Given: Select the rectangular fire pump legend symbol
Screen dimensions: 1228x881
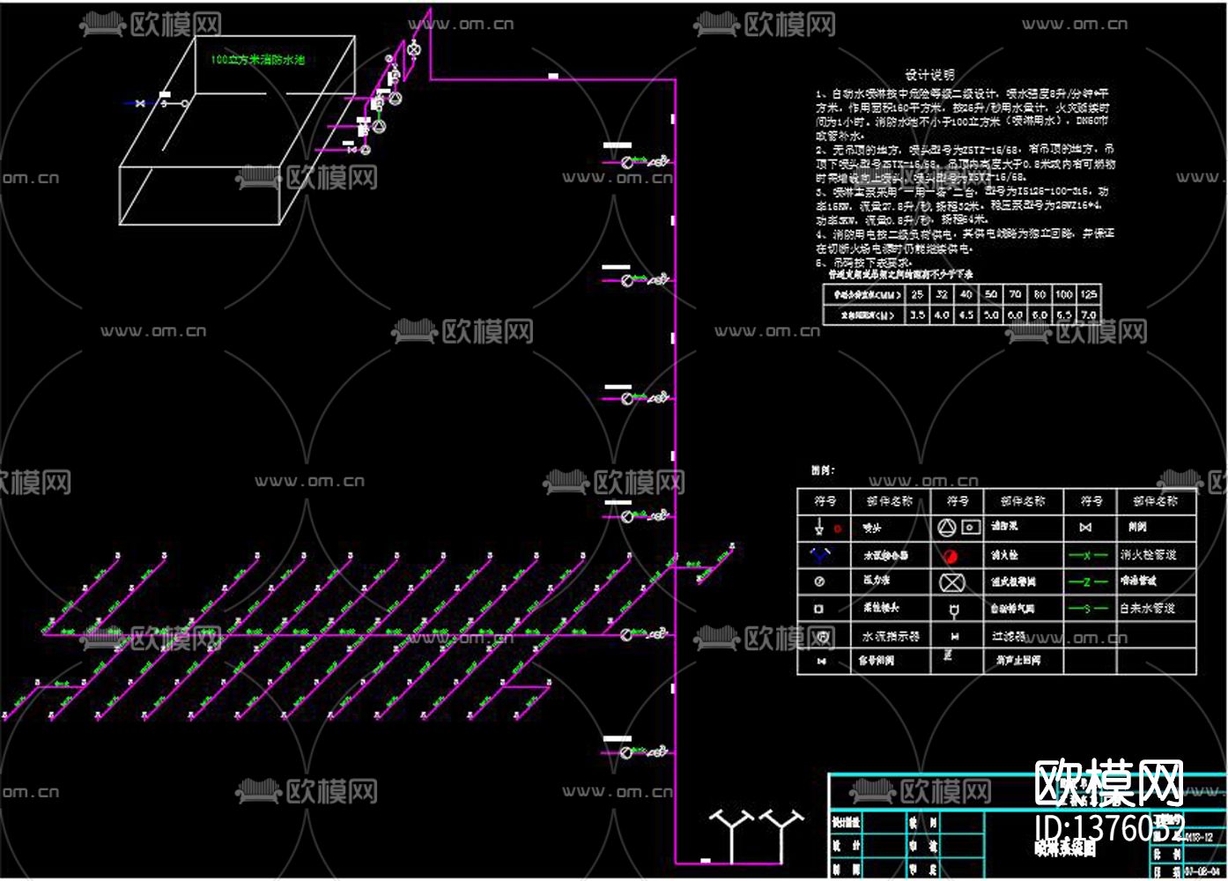Looking at the screenshot, I should click(x=970, y=527).
